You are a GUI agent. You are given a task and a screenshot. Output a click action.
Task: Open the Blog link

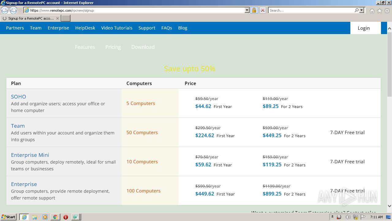(x=183, y=28)
